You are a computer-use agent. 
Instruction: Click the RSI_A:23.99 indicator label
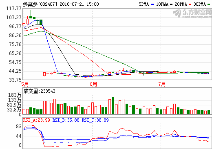point(37,120)
